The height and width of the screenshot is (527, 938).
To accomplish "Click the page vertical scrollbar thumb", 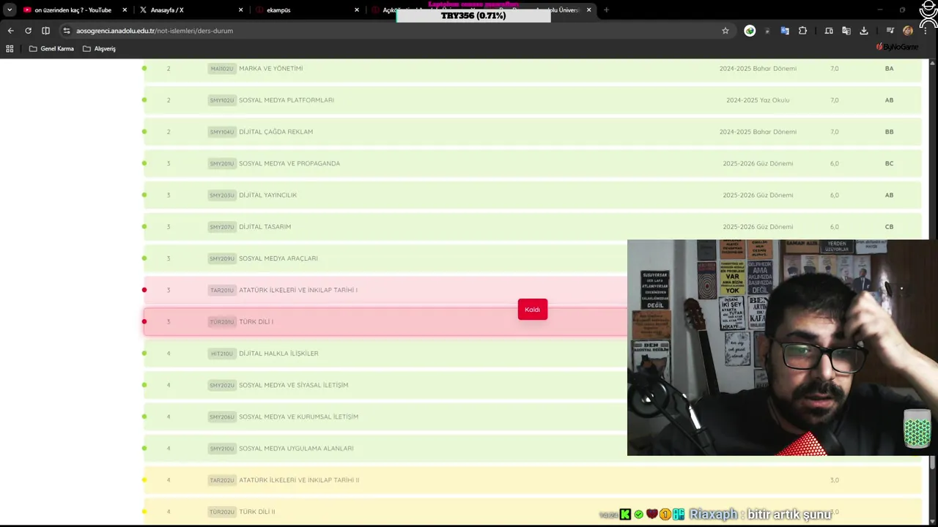I will pos(933,462).
